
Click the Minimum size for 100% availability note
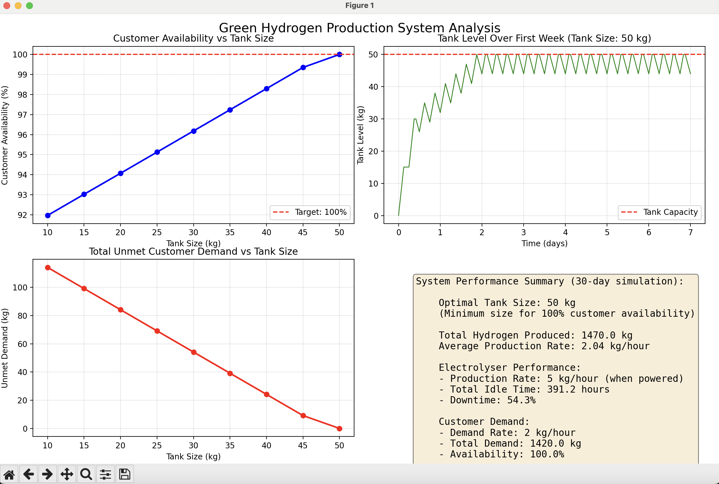tap(567, 314)
